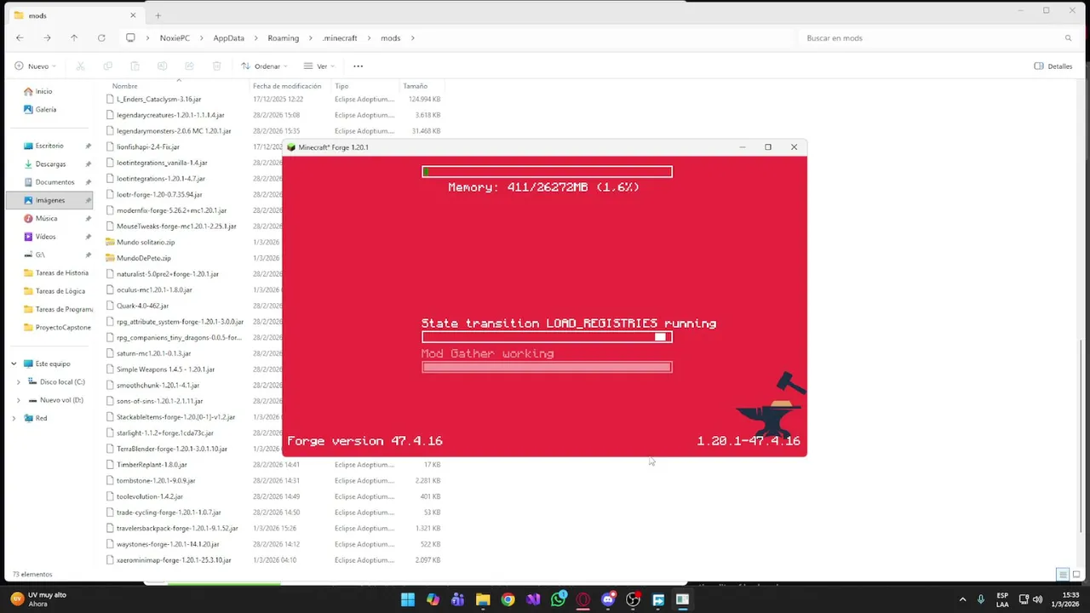Sort by Tamaño column header

click(x=415, y=86)
